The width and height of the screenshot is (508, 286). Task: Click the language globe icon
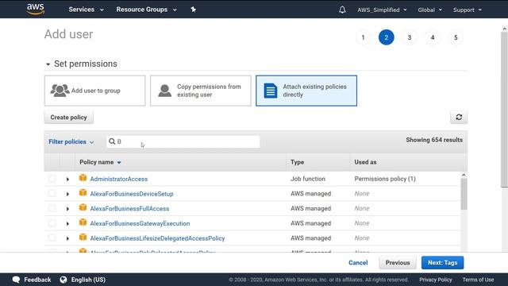click(63, 280)
